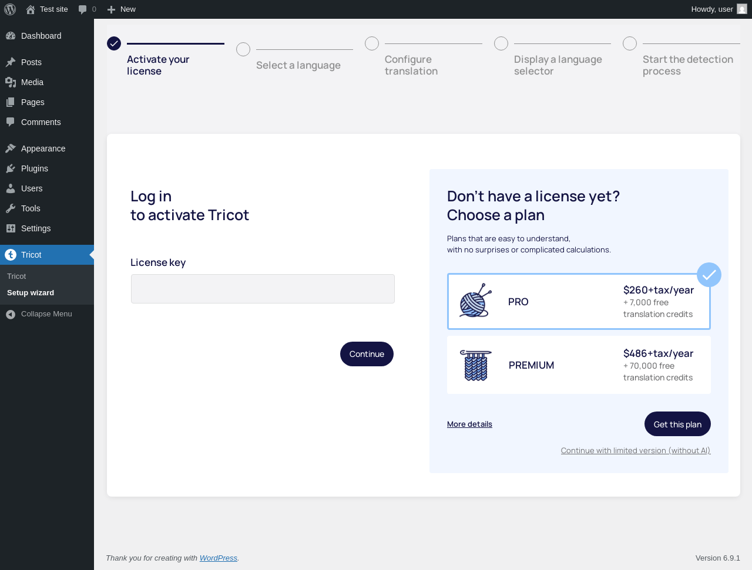Viewport: 752px width, 570px height.
Task: Open the More details link
Action: coord(469,424)
